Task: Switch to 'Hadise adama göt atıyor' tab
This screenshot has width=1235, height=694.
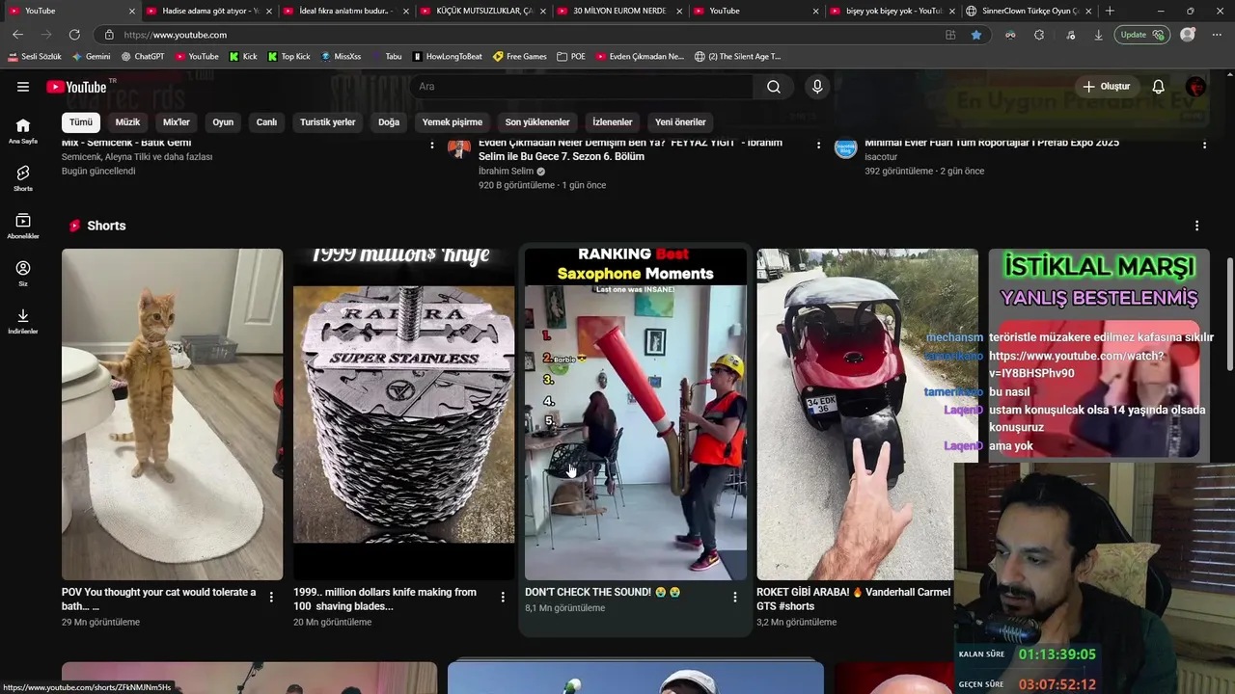Action: 208,11
